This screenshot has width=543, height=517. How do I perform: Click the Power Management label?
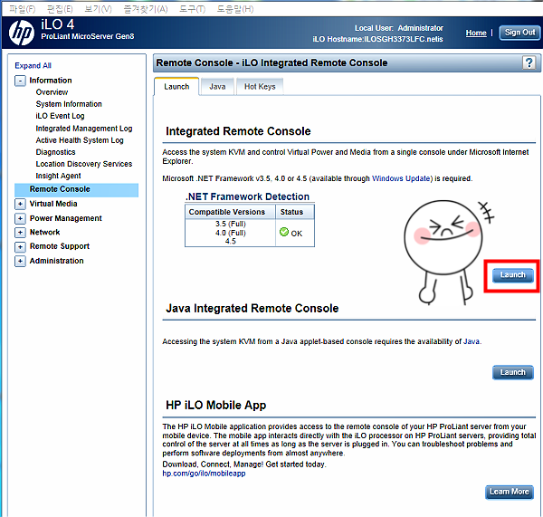66,218
